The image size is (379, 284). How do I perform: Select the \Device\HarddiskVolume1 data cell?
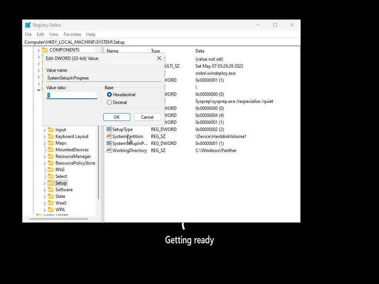(x=221, y=136)
